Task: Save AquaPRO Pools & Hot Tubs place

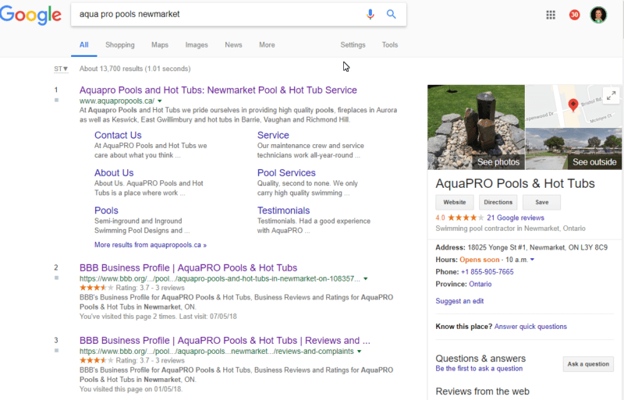Action: pos(541,202)
